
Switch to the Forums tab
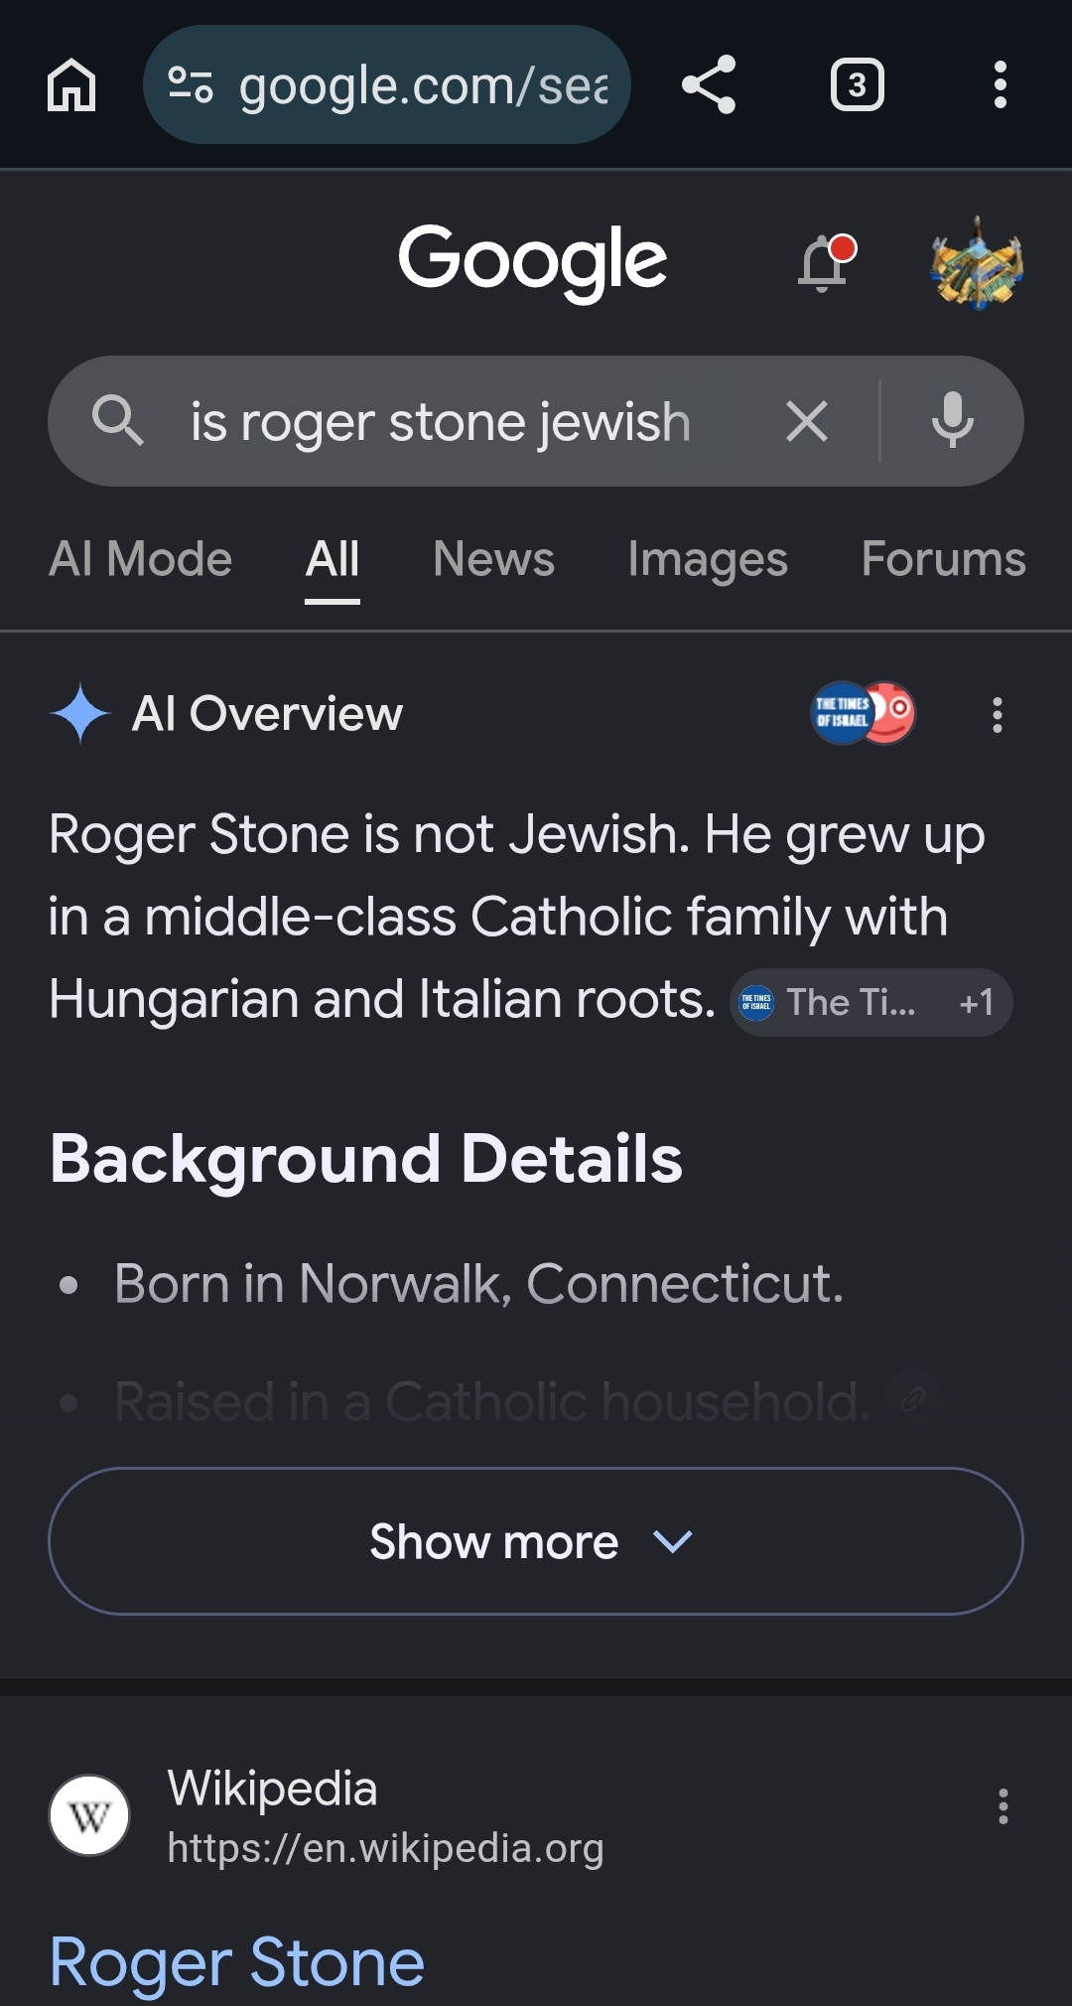pos(944,559)
